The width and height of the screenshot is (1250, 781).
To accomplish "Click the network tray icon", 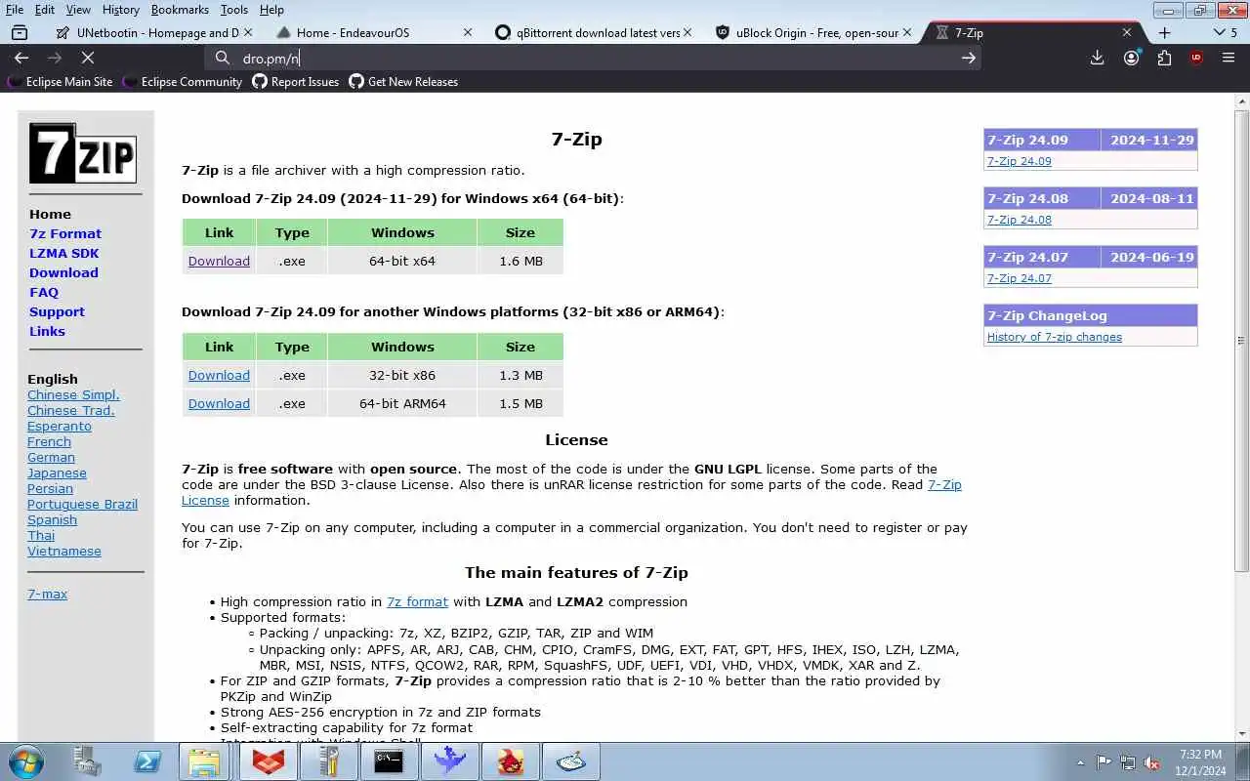I will tap(1128, 762).
